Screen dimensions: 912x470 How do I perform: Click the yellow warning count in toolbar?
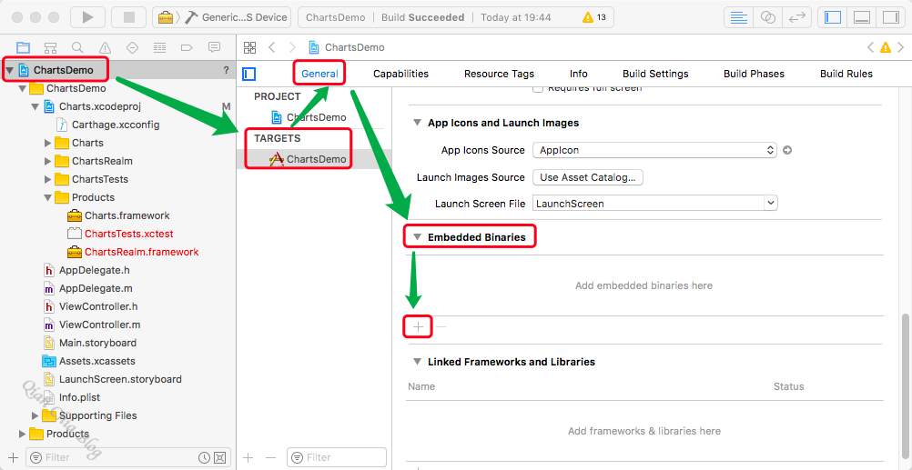pyautogui.click(x=594, y=17)
